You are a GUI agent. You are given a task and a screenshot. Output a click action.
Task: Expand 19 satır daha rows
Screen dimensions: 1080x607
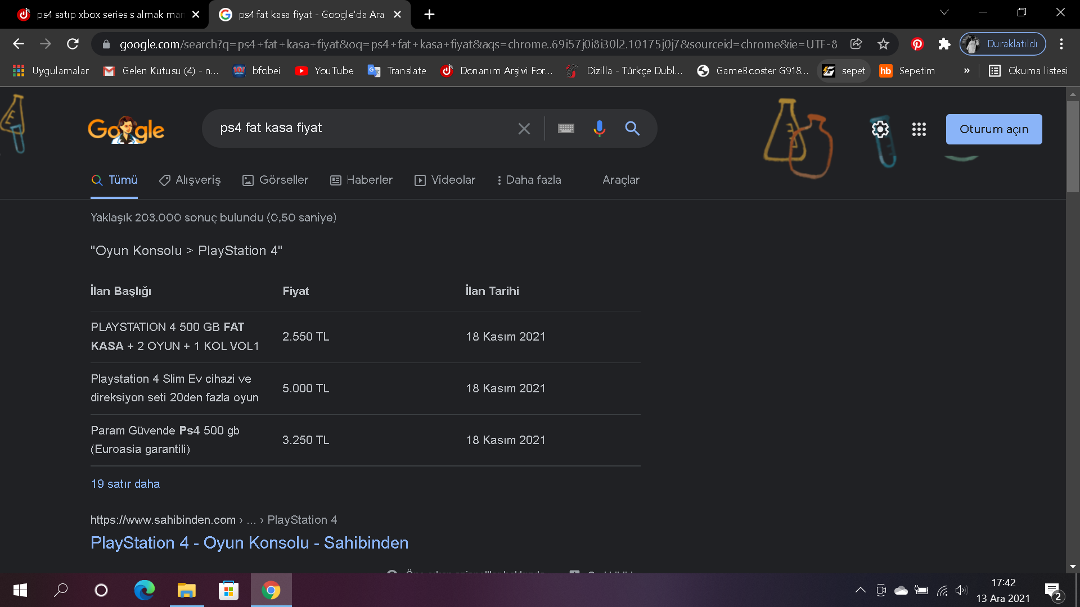coord(125,484)
